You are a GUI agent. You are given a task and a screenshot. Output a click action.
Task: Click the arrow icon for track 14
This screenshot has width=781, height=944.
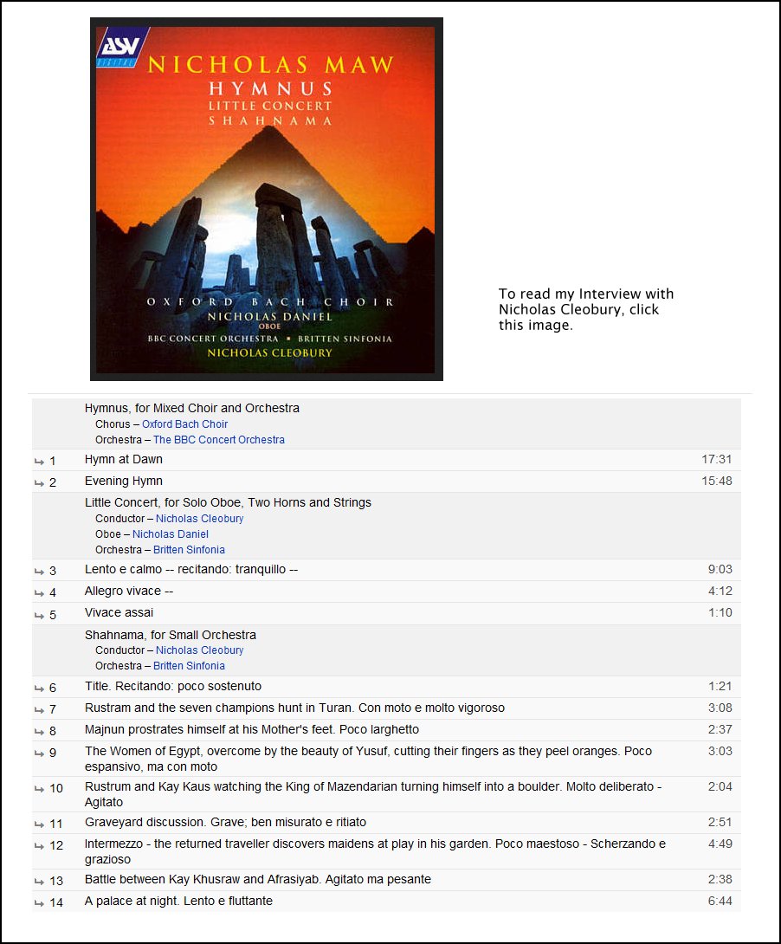39,903
